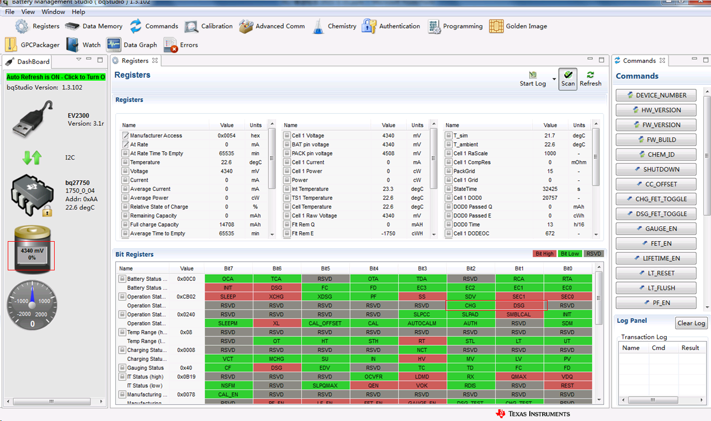This screenshot has width=711, height=421.
Task: Click CHG_FET_TOGGLE command
Action: coord(656,199)
